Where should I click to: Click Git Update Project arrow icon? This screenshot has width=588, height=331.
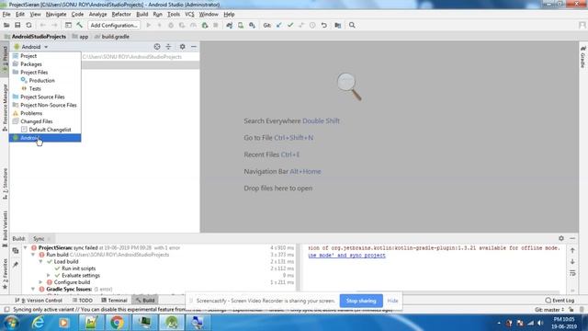(x=278, y=25)
